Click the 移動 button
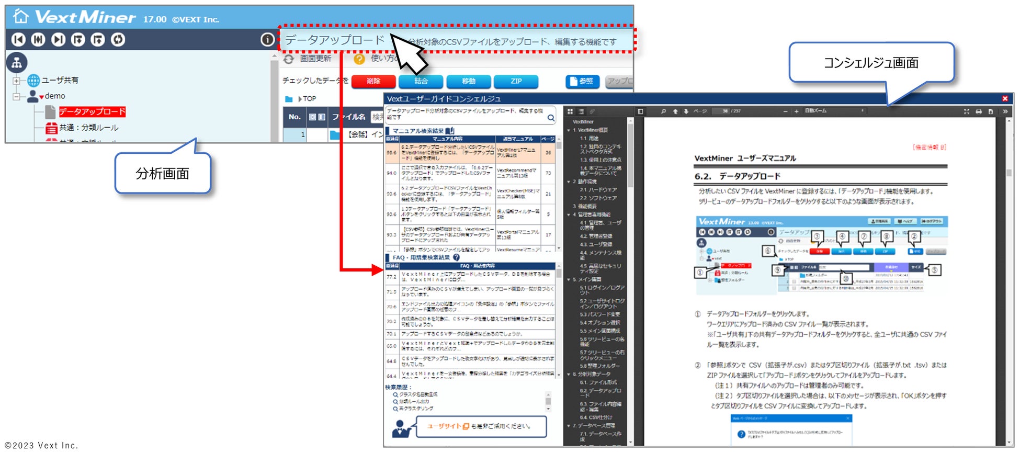 click(x=469, y=81)
